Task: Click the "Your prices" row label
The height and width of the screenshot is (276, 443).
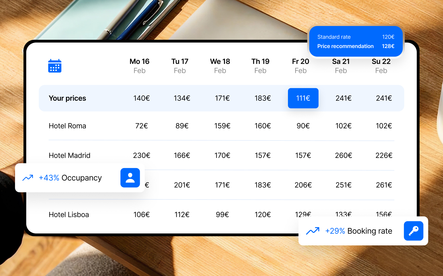Action: 67,98
